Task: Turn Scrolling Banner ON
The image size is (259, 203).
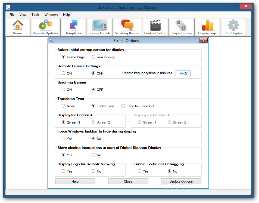Action: (x=67, y=90)
